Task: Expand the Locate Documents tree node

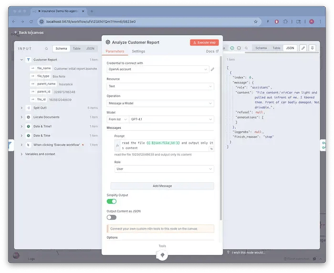Action: click(21, 117)
